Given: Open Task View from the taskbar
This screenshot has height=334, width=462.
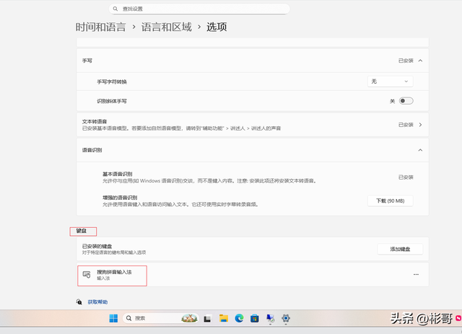Looking at the screenshot, I should pyautogui.click(x=207, y=318).
